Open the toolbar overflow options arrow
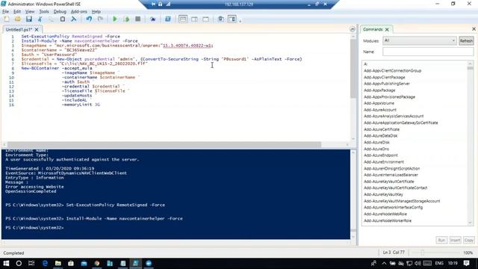This screenshot has height=269, width=478. [x=240, y=21]
